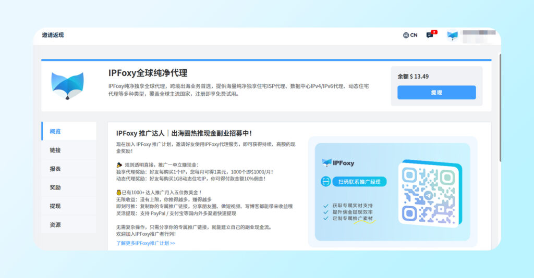The image size is (534, 278).
Task: Follow the 了解更多IPFoxy推广计划 link
Action: 145,243
